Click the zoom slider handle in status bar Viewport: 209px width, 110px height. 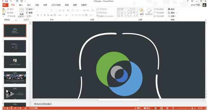click(192, 108)
